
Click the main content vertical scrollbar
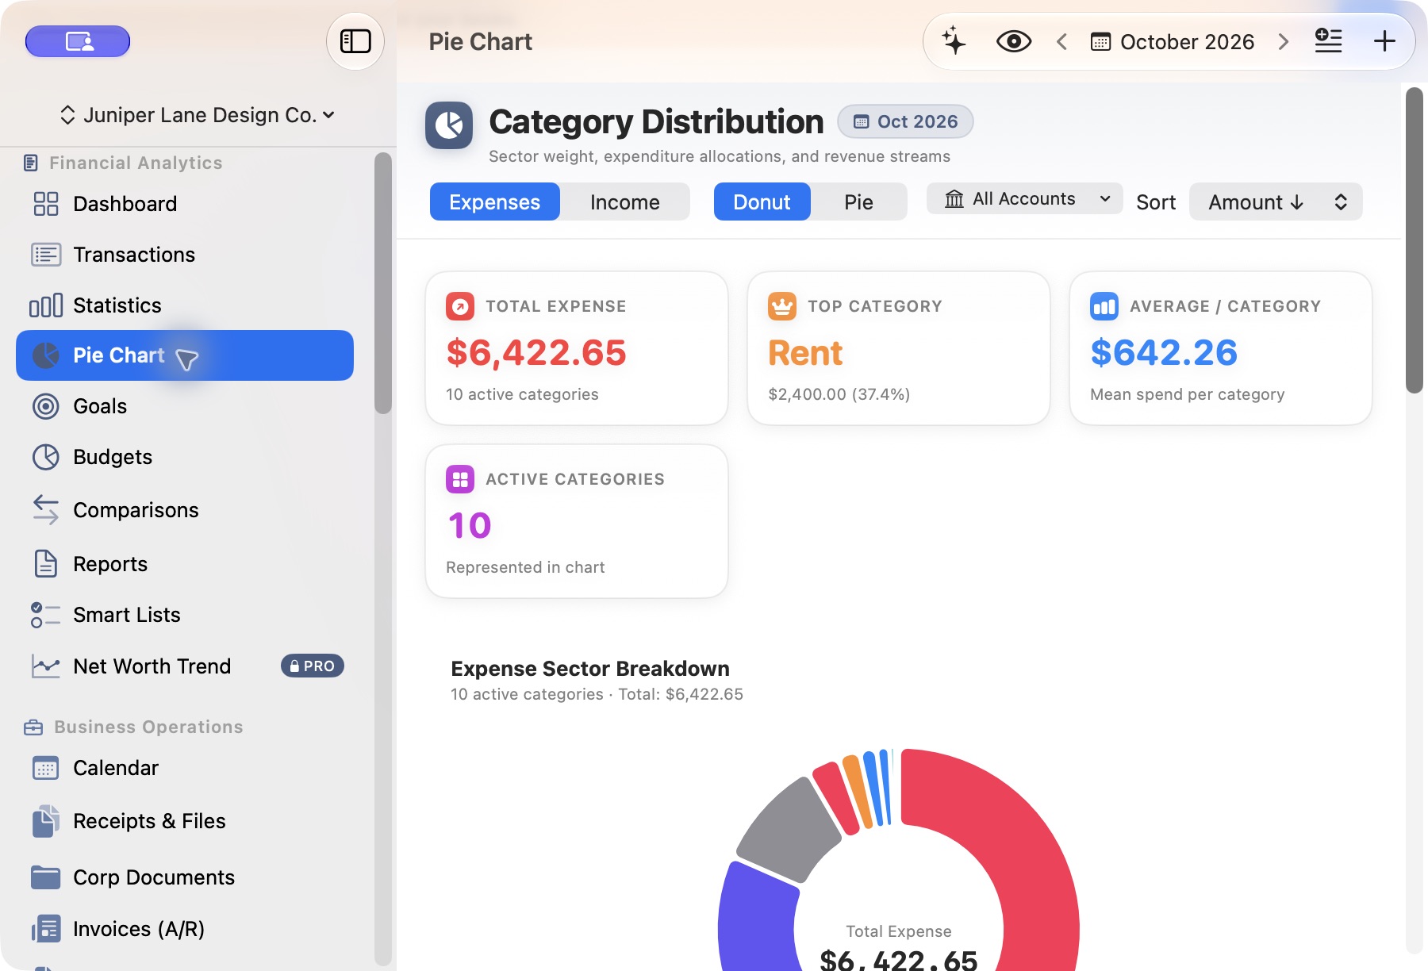(1414, 240)
